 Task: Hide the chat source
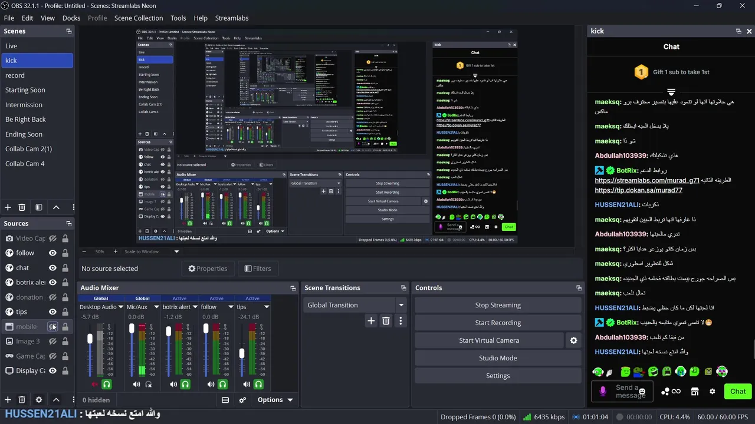pyautogui.click(x=52, y=268)
